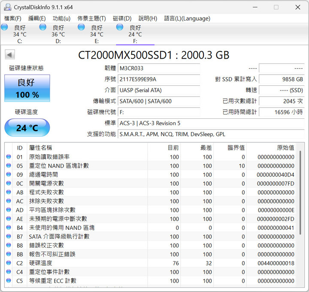Image resolution: width=309 pixels, height=292 pixels.
Task: Click raw value 004400000018
Action: tap(276, 263)
